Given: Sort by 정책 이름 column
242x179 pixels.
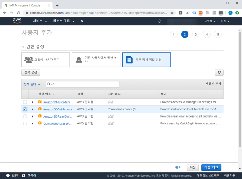Looking at the screenshot, I should click(x=46, y=94).
